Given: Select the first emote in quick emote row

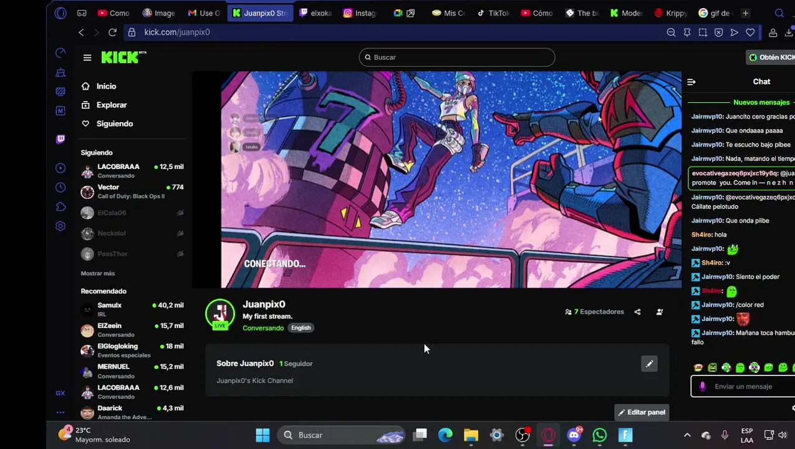Looking at the screenshot, I should 698,368.
